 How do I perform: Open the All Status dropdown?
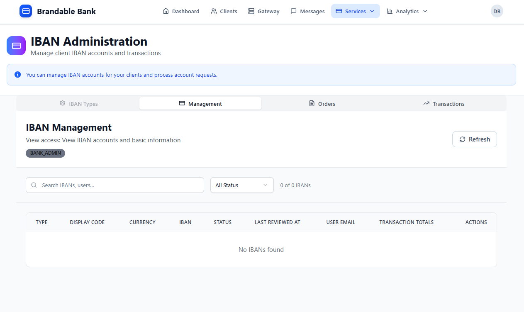242,185
